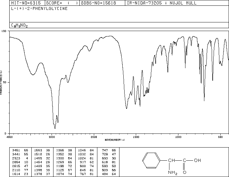
Task: Select the 3461 peak entry in the table
Action: click(x=20, y=150)
